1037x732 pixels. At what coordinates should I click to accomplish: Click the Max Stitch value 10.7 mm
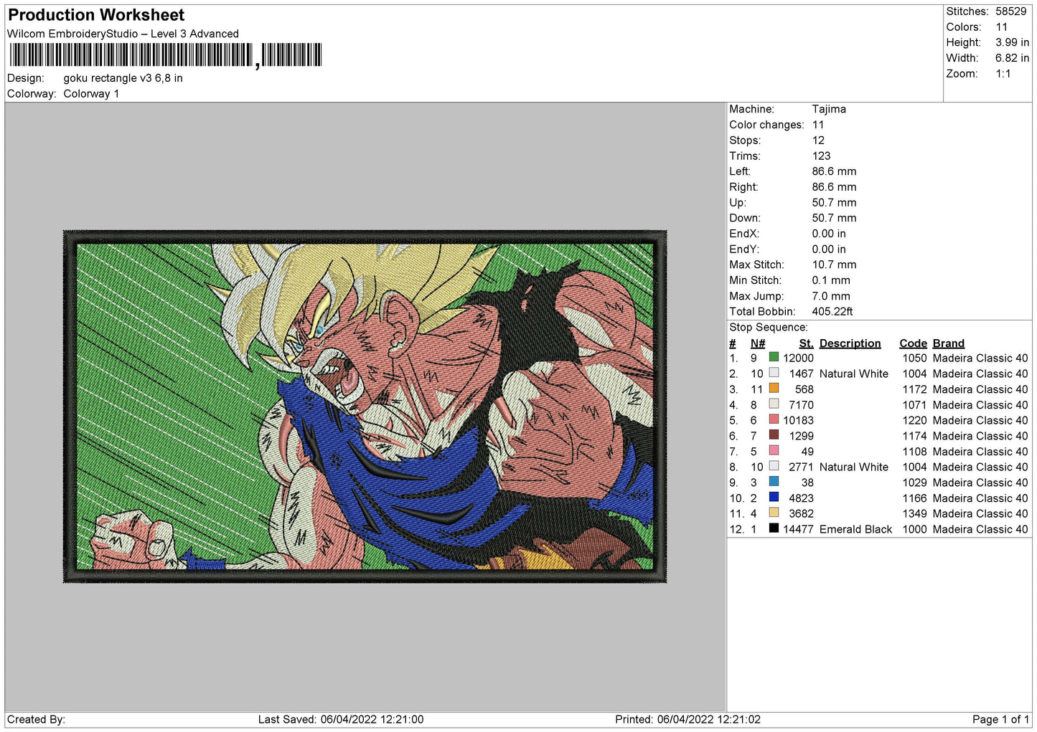tap(834, 265)
